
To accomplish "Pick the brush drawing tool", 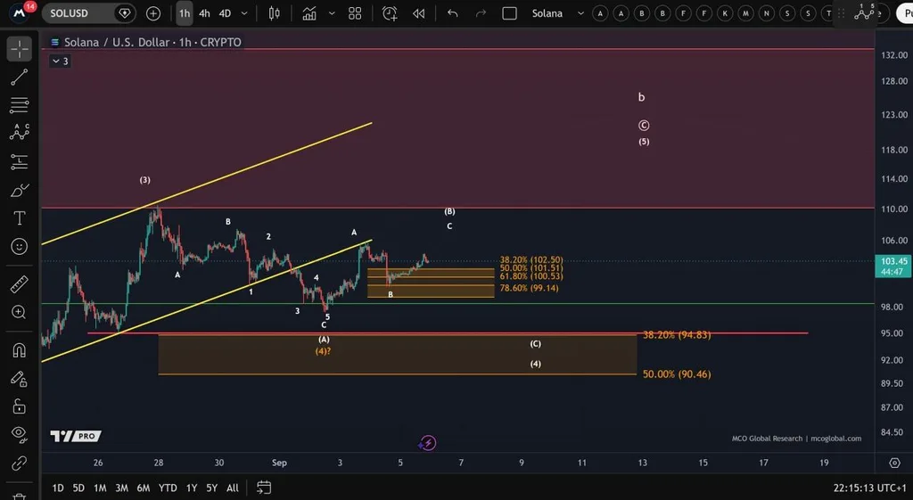I will [20, 190].
